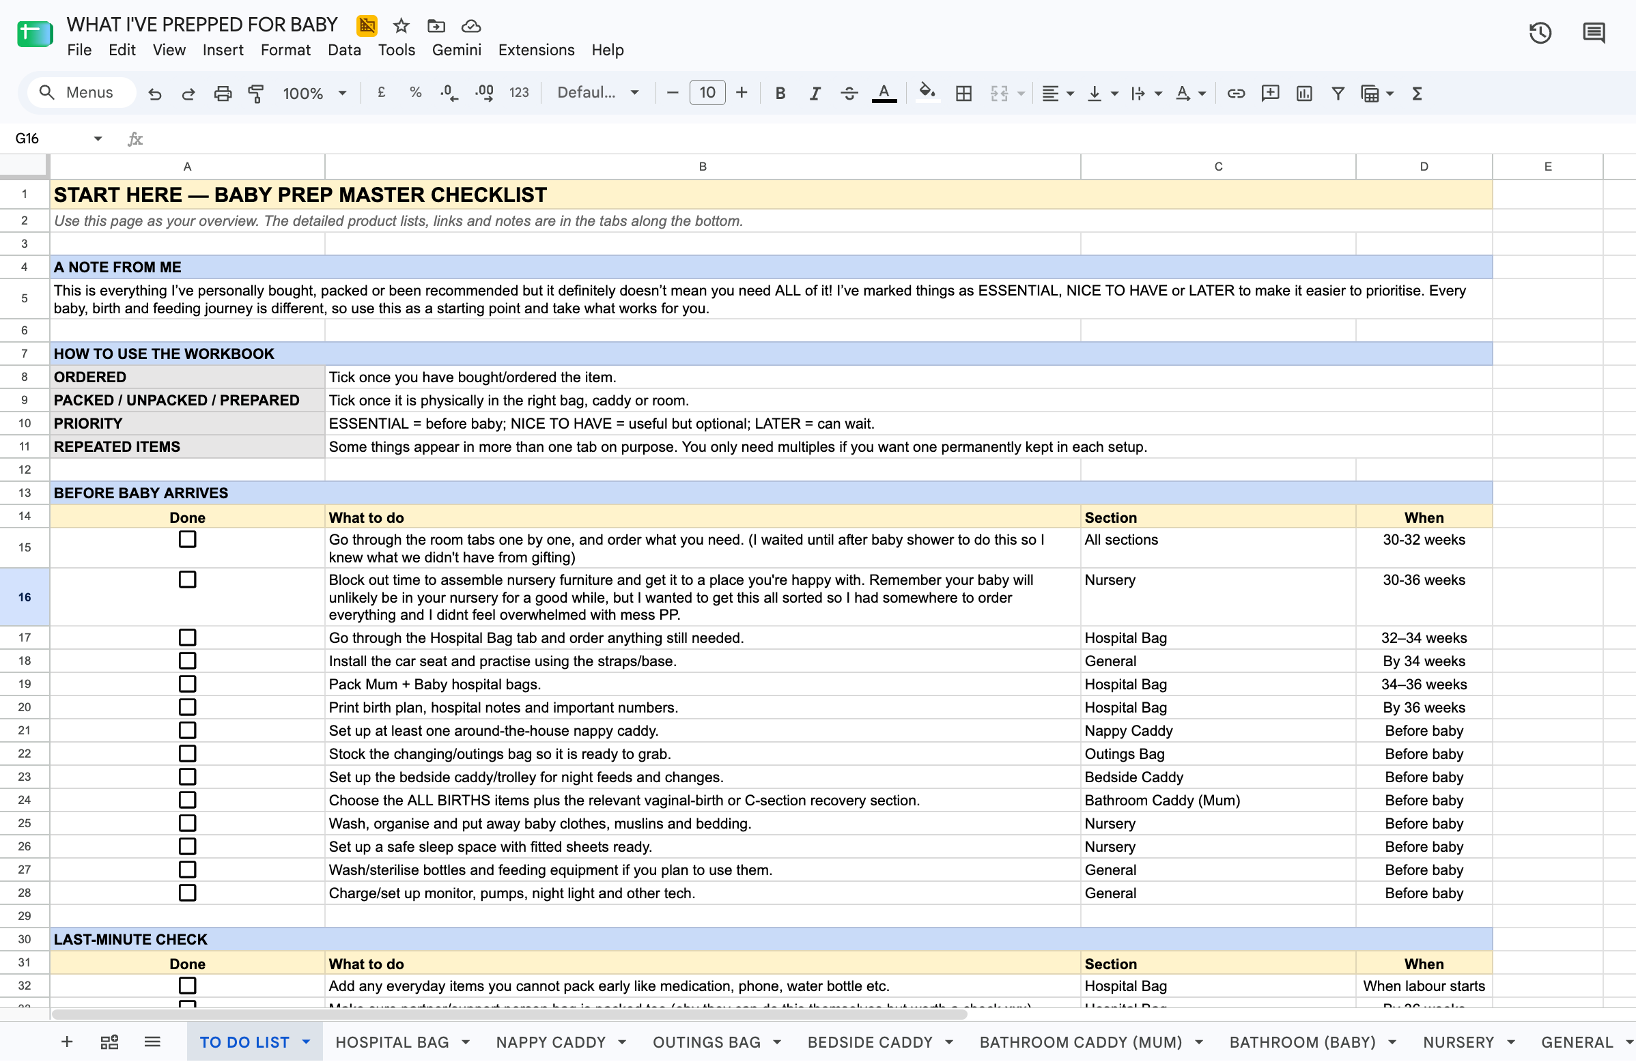The height and width of the screenshot is (1062, 1636).
Task: Format as currency with the pound icon
Action: tap(382, 93)
